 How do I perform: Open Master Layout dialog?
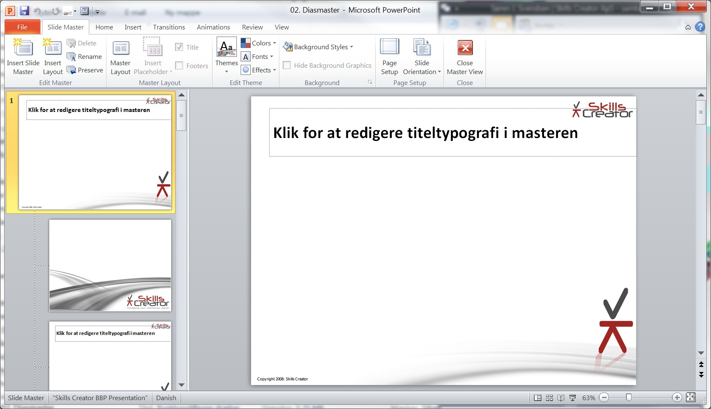(x=120, y=57)
